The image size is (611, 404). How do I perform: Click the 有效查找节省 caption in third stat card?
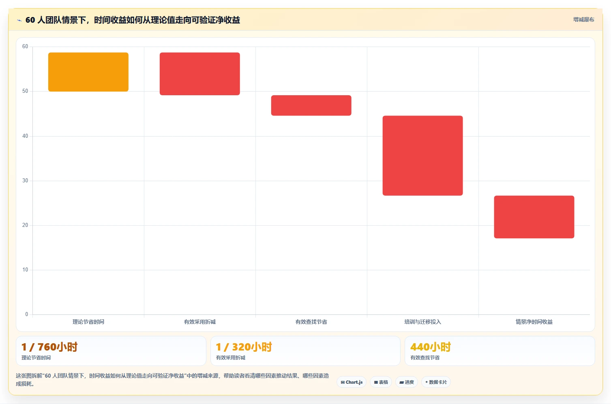(425, 358)
